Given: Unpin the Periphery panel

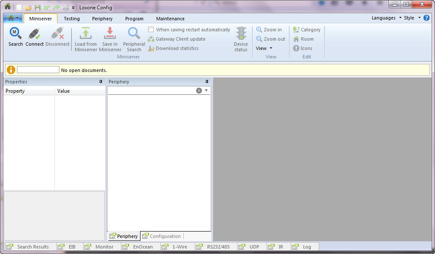Looking at the screenshot, I should [207, 81].
